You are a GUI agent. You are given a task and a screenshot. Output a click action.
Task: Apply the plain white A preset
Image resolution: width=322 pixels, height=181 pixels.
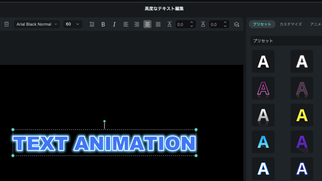(263, 62)
